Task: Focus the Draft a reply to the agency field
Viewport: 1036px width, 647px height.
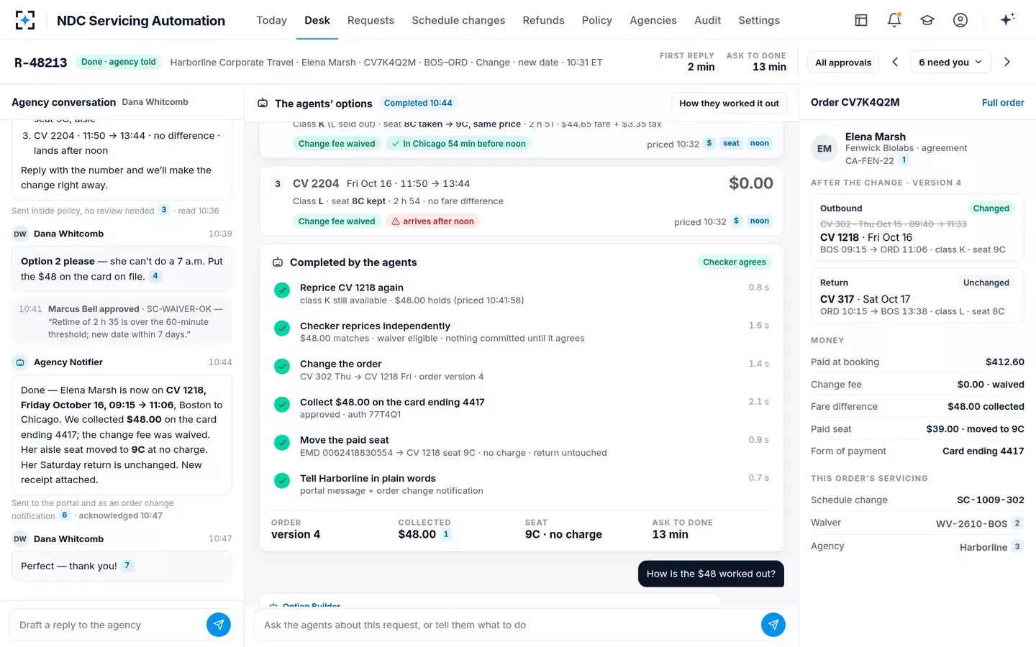Action: [108, 625]
